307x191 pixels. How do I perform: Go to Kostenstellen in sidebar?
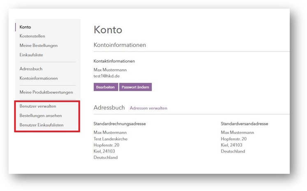tap(32, 36)
